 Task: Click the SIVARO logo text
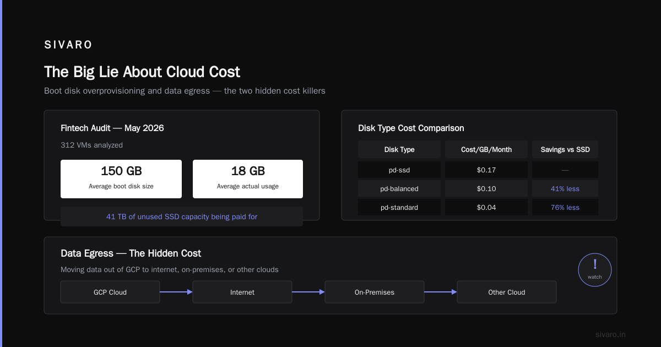[x=68, y=45]
